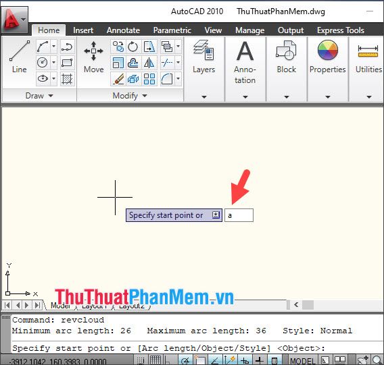Open the Ellipse tool dropdown arrow

click(53, 79)
